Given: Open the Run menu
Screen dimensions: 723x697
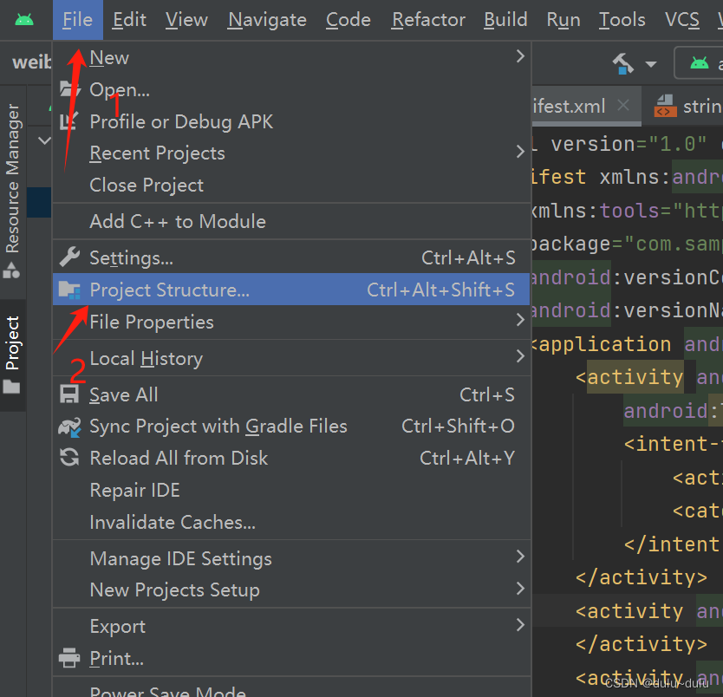Looking at the screenshot, I should [x=563, y=20].
